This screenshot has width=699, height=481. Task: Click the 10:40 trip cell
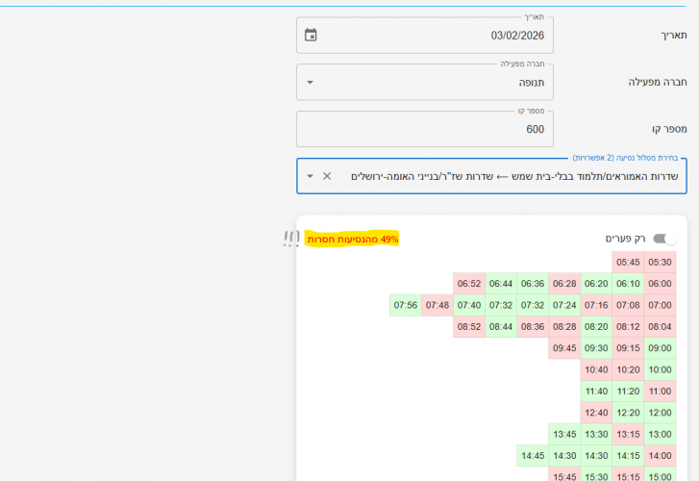596,369
